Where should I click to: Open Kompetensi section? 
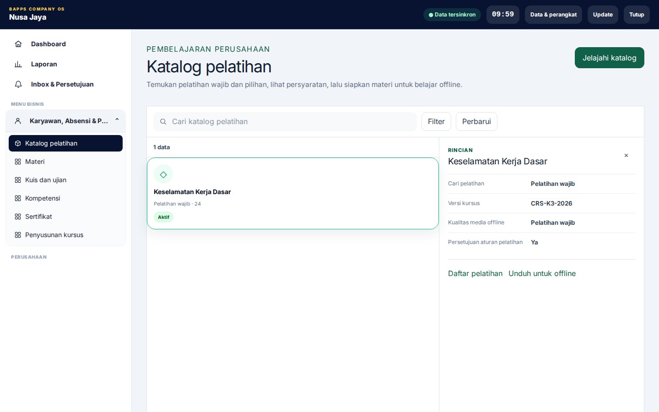[x=65, y=198]
